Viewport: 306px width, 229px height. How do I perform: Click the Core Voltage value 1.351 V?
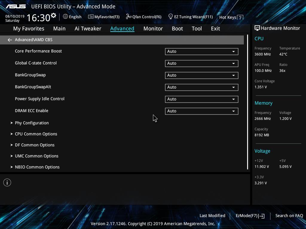point(261,87)
